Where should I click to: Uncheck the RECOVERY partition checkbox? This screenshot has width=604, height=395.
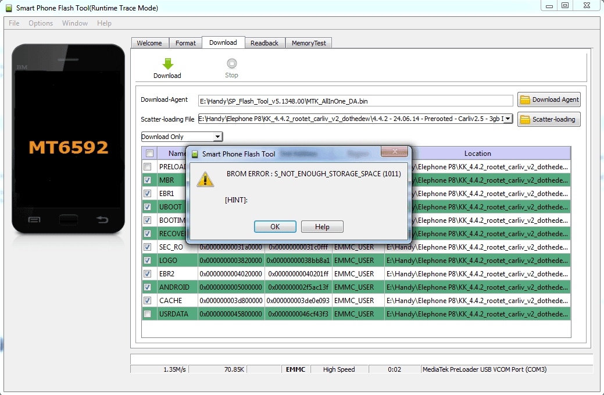[x=147, y=233]
